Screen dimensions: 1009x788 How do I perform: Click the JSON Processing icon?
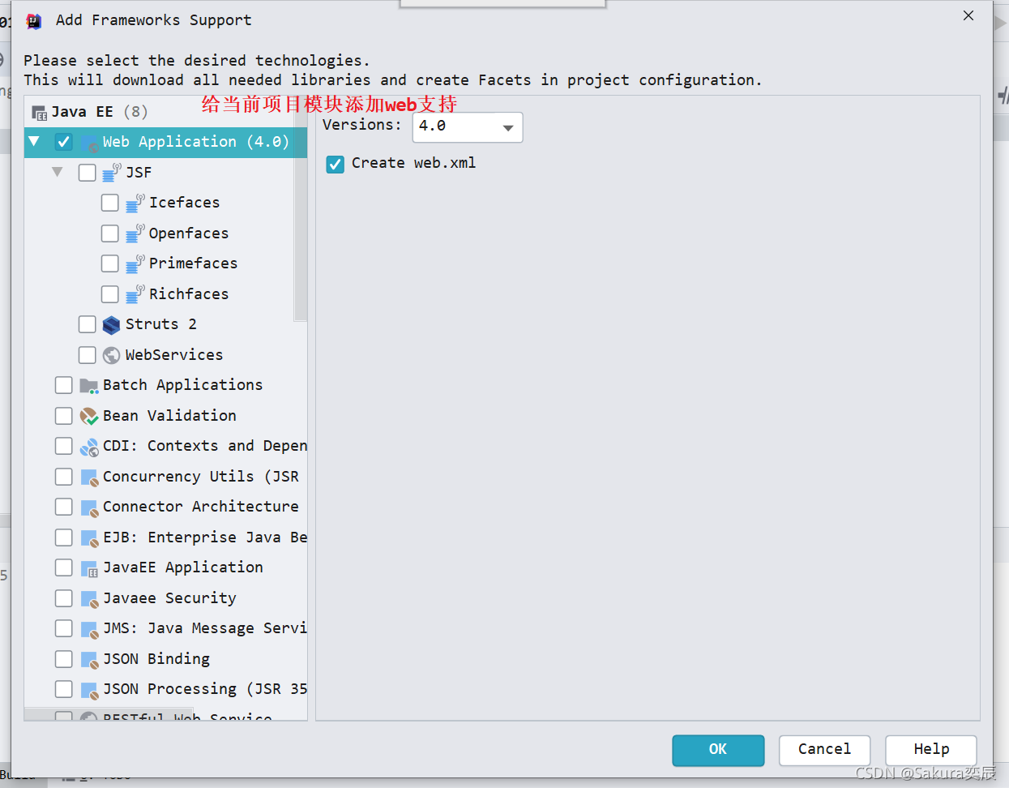tap(89, 690)
